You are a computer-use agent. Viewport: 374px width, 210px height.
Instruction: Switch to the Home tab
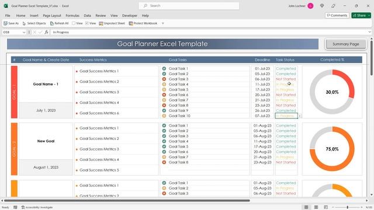pyautogui.click(x=21, y=16)
